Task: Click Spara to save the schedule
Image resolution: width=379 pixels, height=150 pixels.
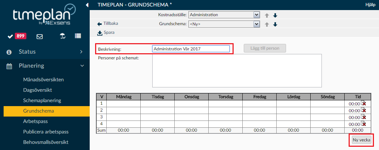Action: pos(106,33)
